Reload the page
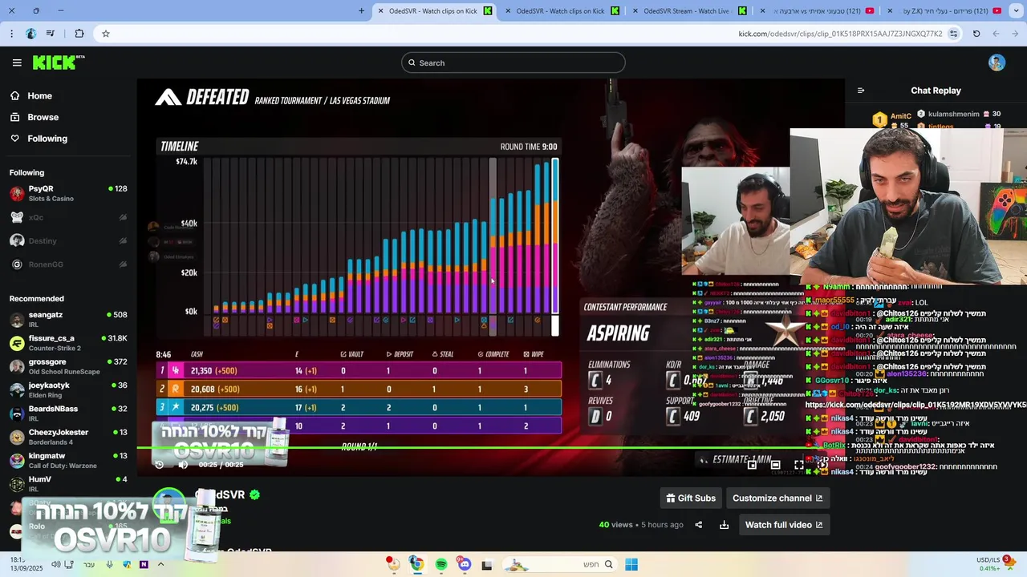 point(976,34)
